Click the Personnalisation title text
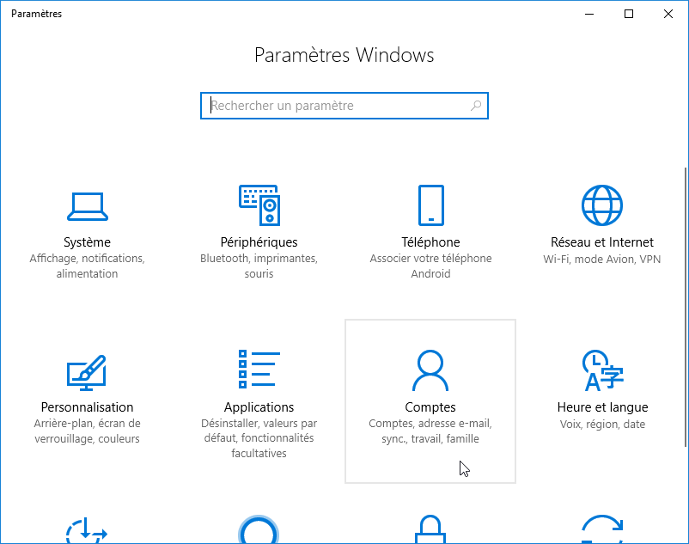 coord(87,407)
